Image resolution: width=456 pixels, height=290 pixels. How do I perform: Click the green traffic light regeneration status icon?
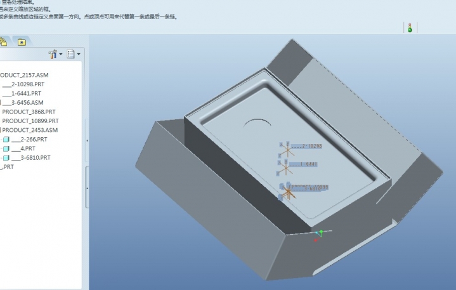[x=410, y=28]
